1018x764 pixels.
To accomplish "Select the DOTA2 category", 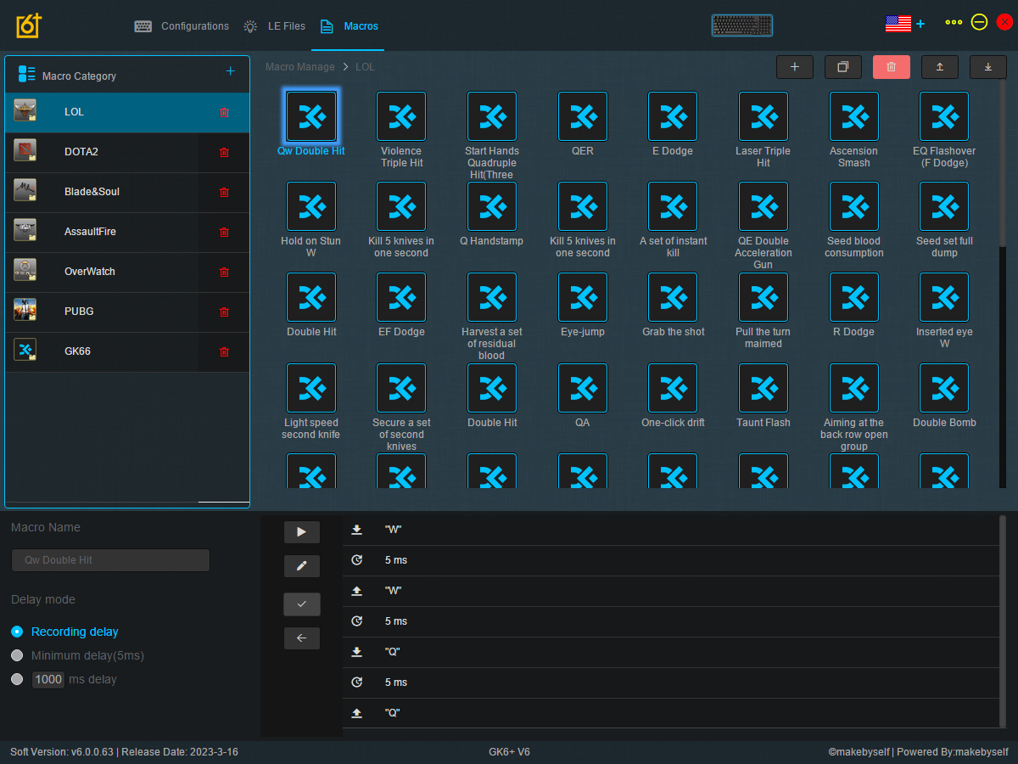I will tap(127, 152).
